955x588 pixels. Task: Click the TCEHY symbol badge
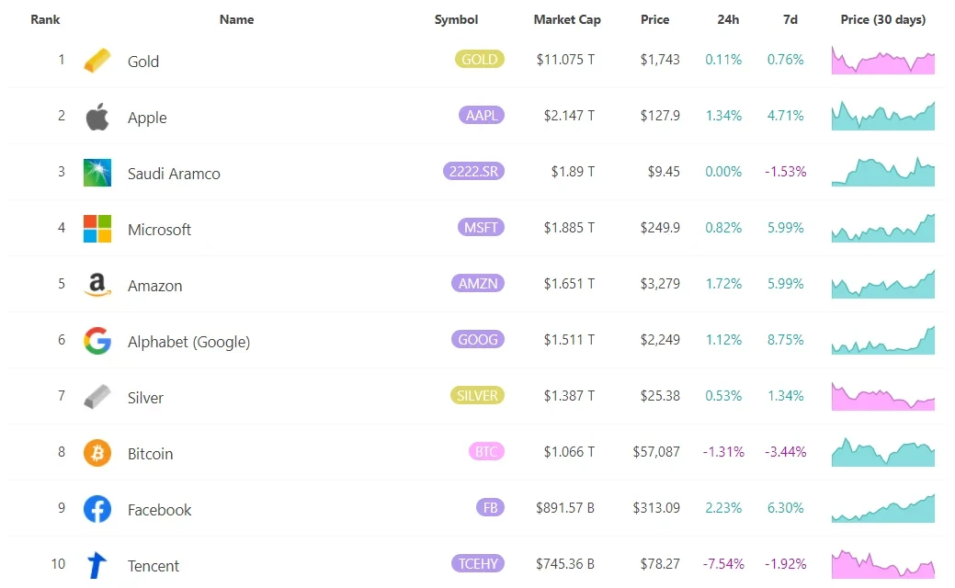tap(478, 563)
